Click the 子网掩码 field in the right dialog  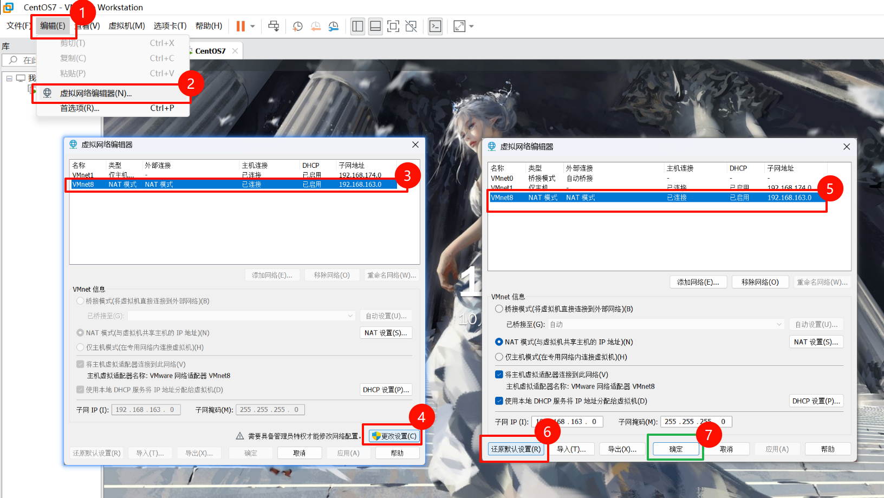point(696,422)
